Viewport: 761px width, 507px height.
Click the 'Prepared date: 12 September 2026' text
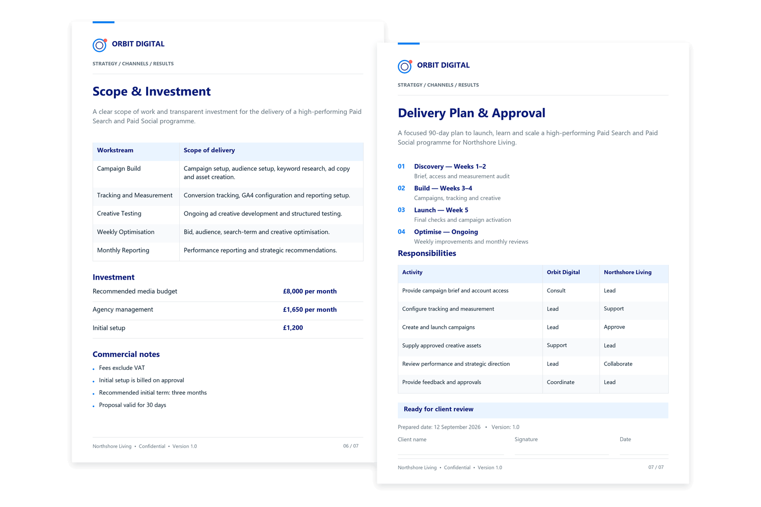439,427
